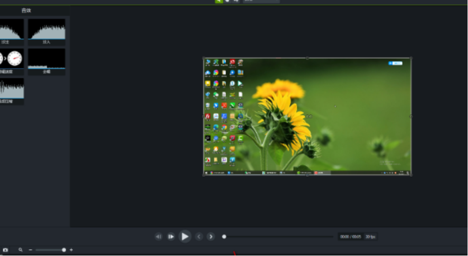
Task: Select the 去噪 noise removal effect
Action: 46,62
